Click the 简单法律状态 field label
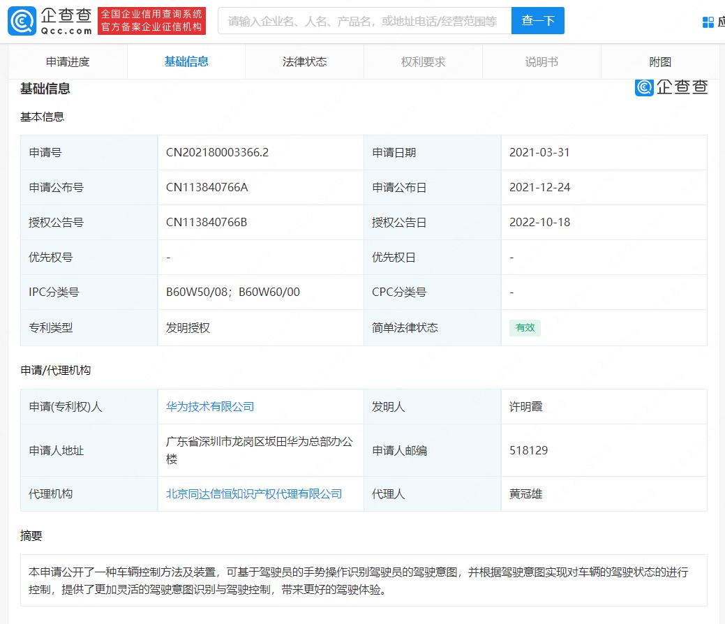This screenshot has height=624, width=725. point(405,327)
